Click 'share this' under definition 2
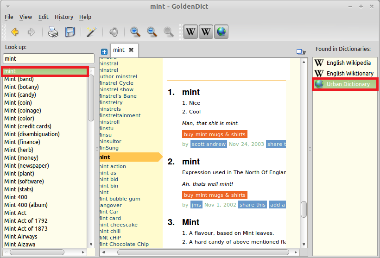This screenshot has width=380, height=258. (252, 205)
